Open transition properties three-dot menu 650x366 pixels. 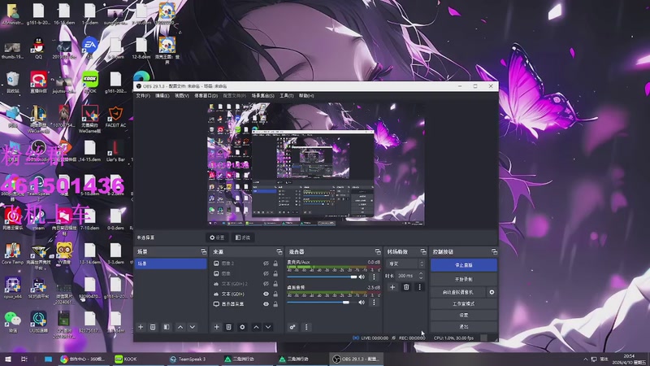pos(419,287)
